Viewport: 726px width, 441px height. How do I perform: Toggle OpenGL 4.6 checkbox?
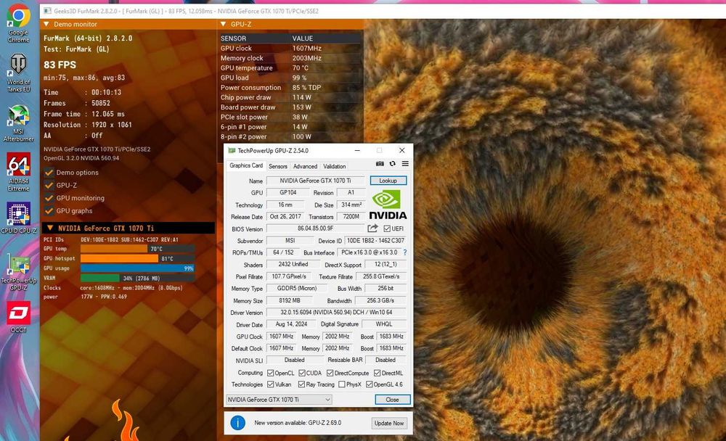point(370,384)
